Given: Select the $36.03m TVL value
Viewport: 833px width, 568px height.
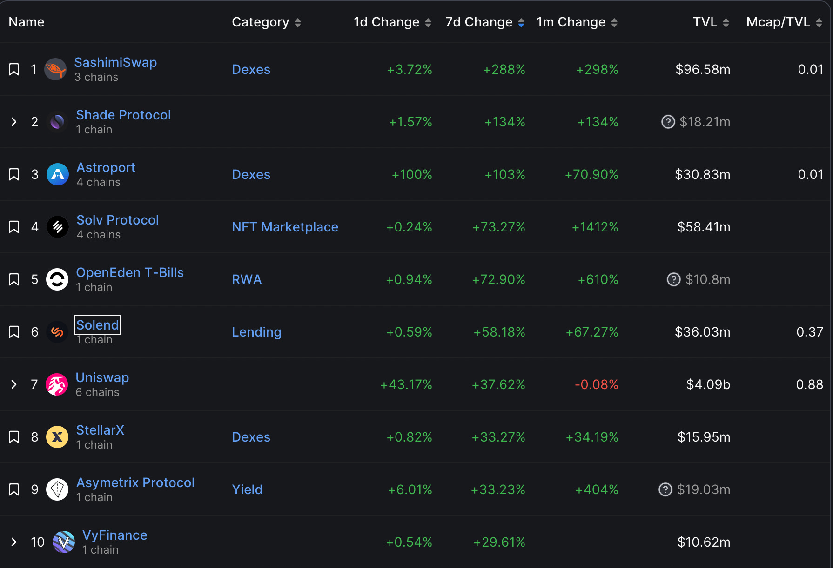Looking at the screenshot, I should (x=703, y=332).
